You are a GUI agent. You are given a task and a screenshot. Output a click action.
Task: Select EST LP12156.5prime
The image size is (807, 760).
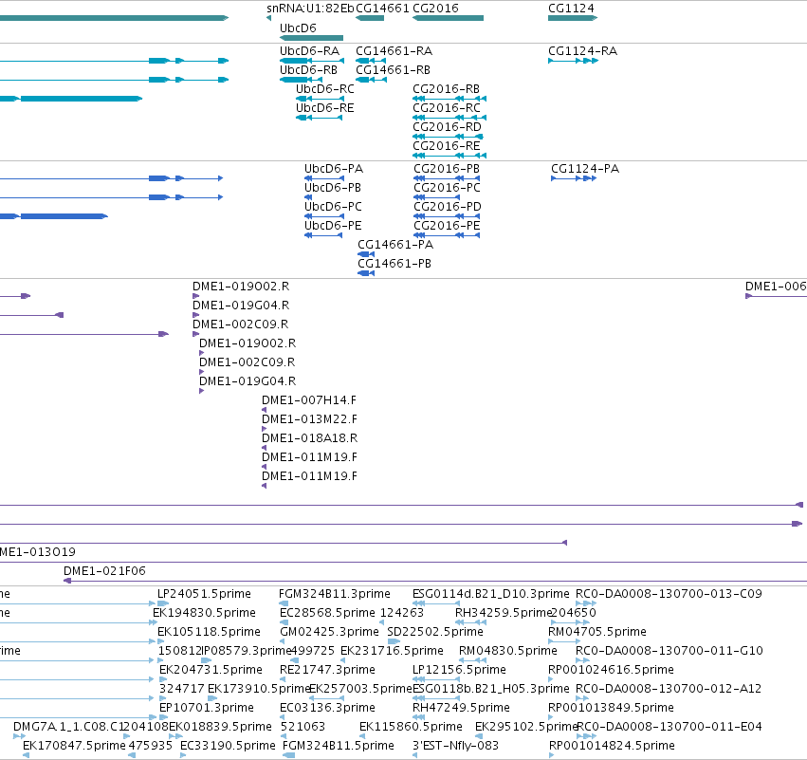click(x=460, y=670)
